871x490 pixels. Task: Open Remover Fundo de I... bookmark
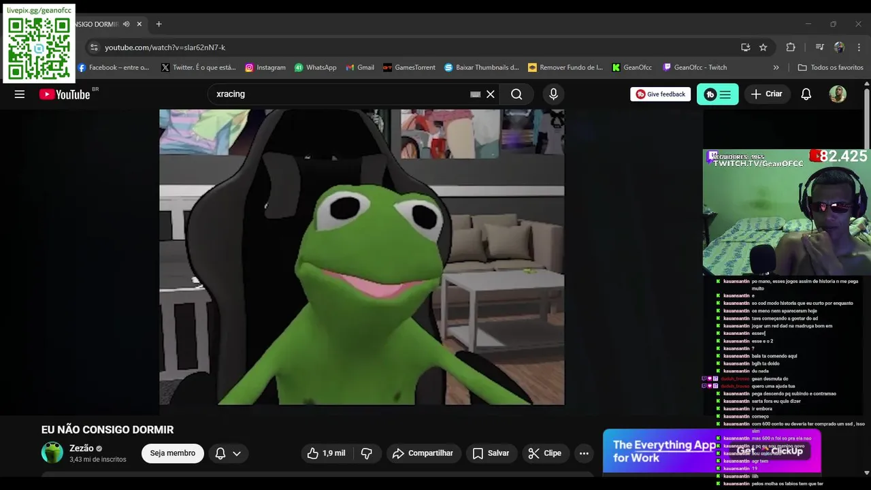565,67
